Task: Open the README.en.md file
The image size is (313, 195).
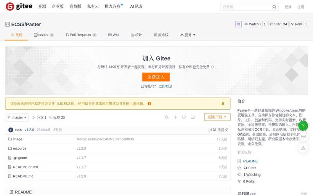Action: [x=25, y=167]
